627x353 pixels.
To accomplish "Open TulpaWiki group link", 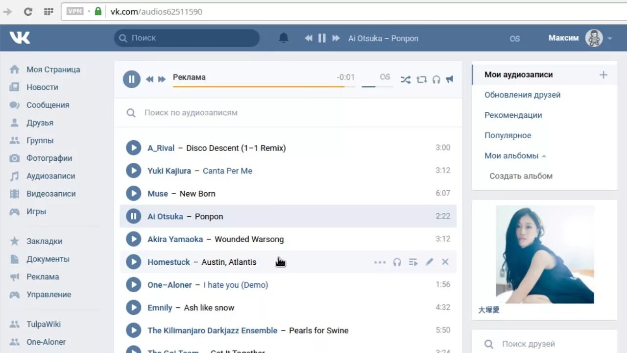I will pyautogui.click(x=44, y=324).
